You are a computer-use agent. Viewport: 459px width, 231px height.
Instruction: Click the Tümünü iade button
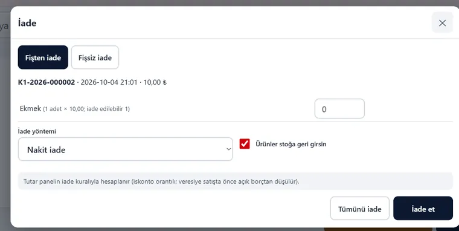(360, 209)
